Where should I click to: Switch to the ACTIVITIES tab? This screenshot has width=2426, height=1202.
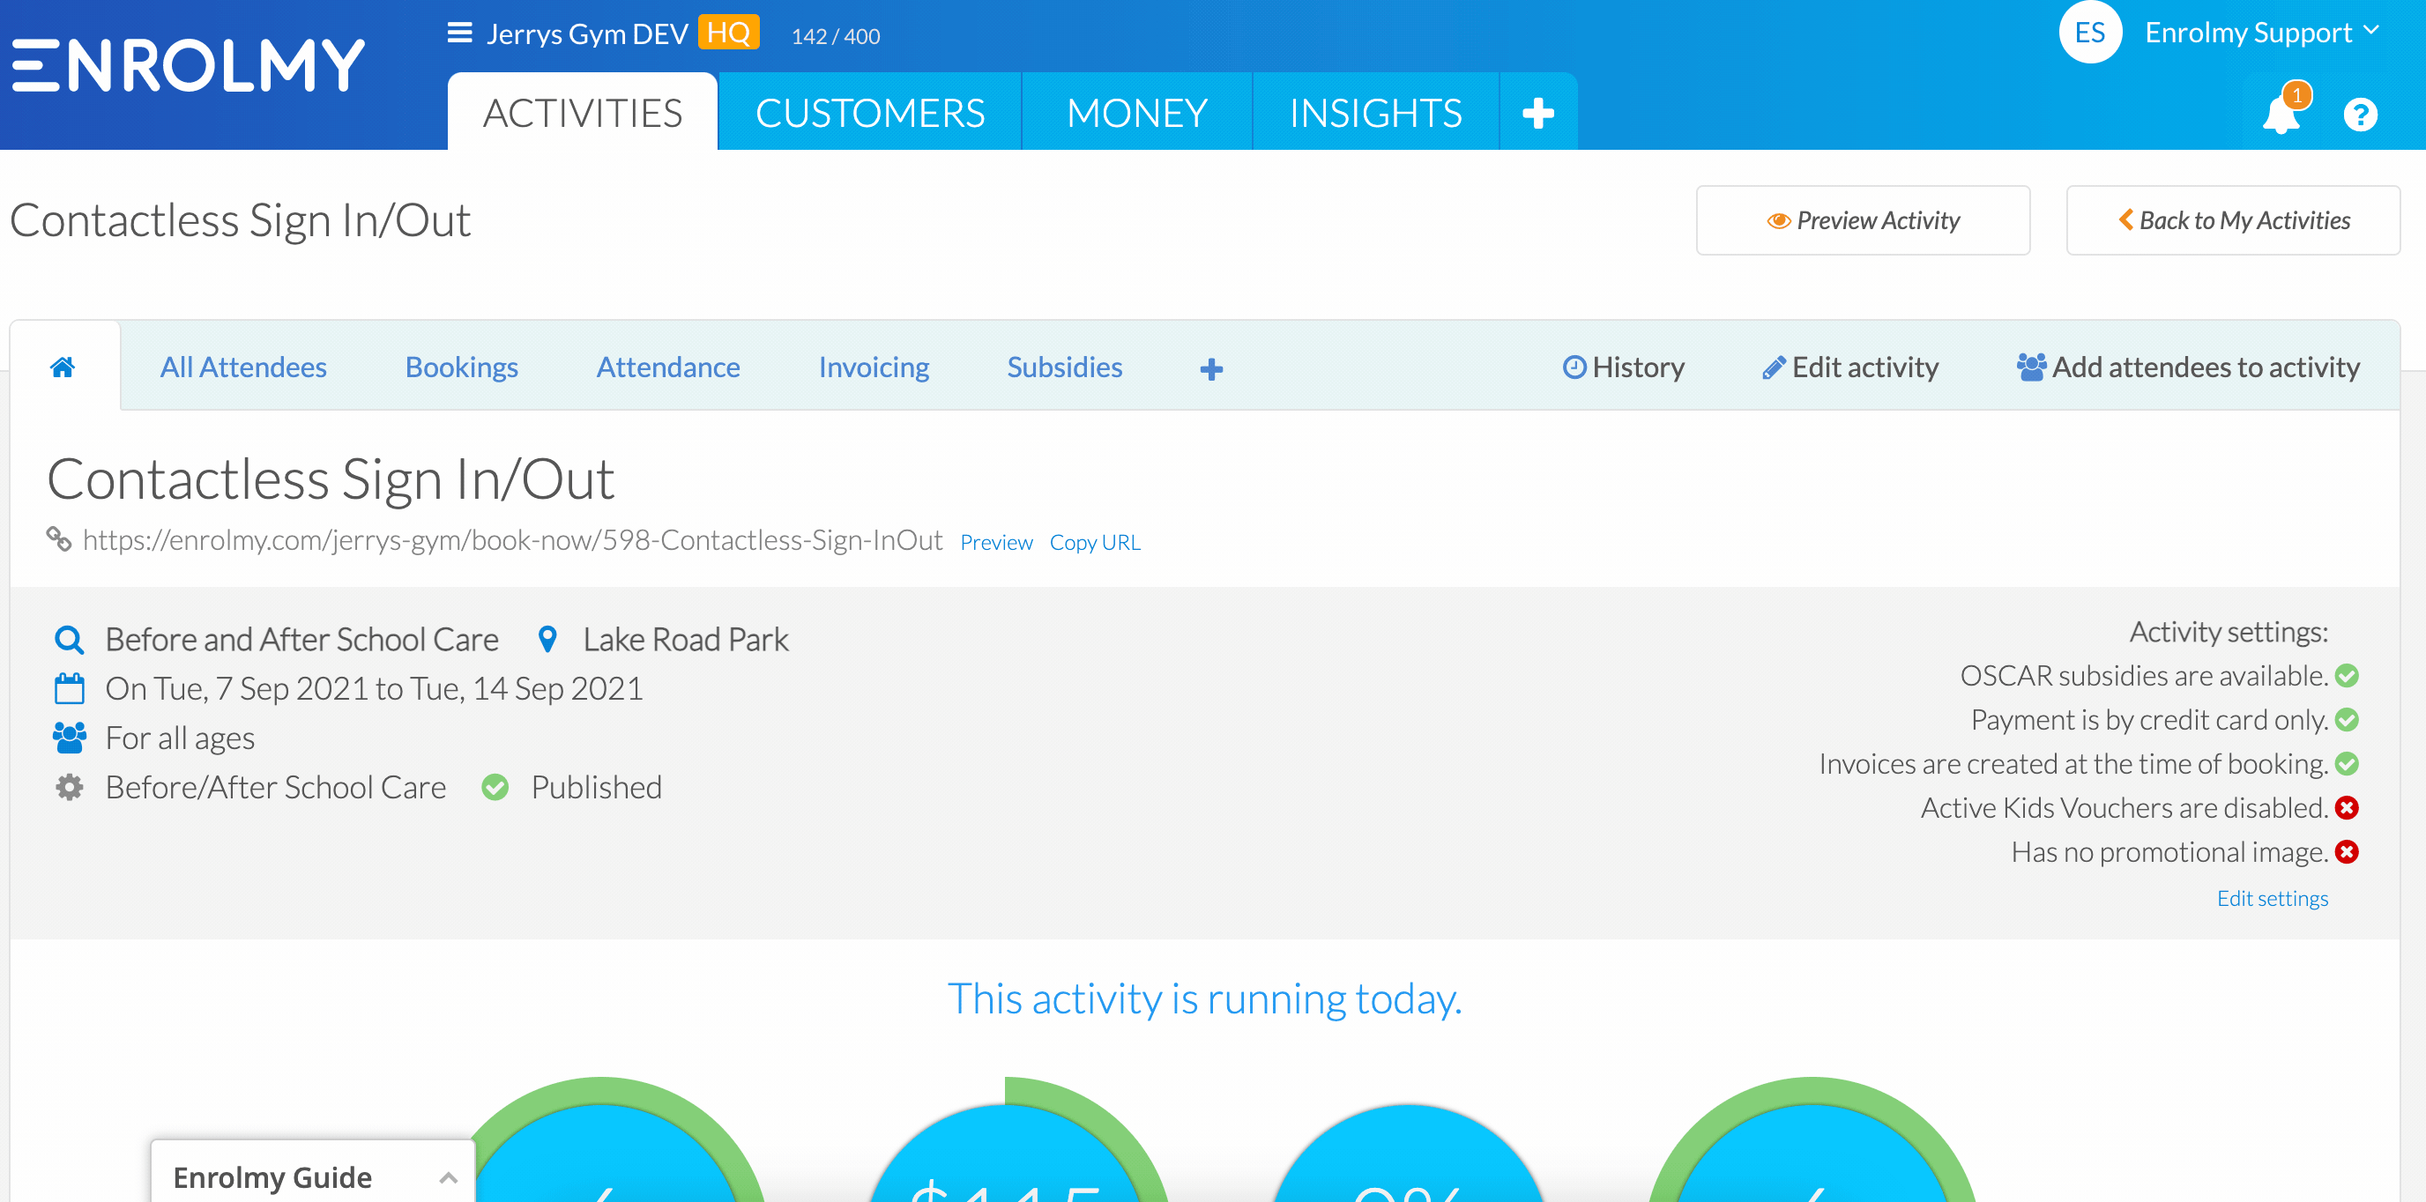click(x=583, y=113)
